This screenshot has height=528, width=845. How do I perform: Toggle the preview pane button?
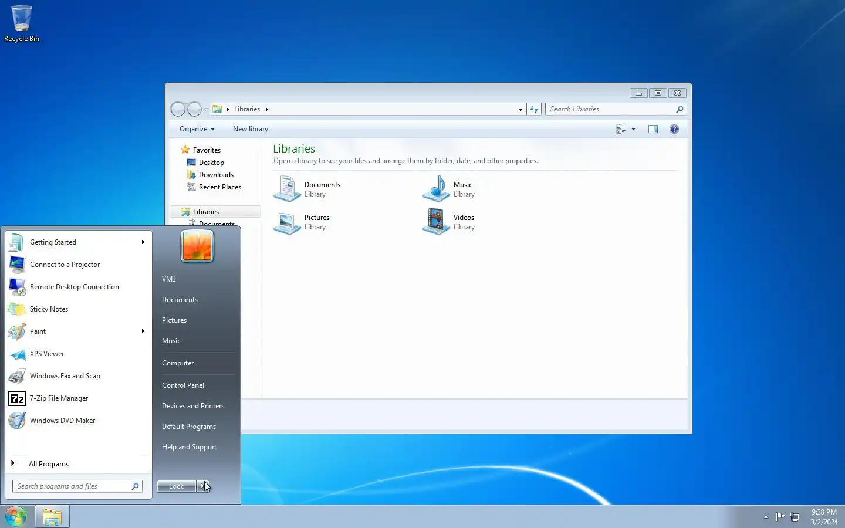[653, 129]
